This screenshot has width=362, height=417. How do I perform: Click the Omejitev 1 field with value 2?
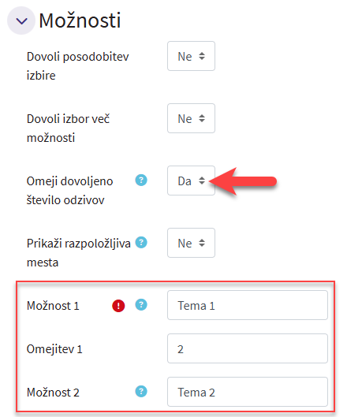(248, 348)
